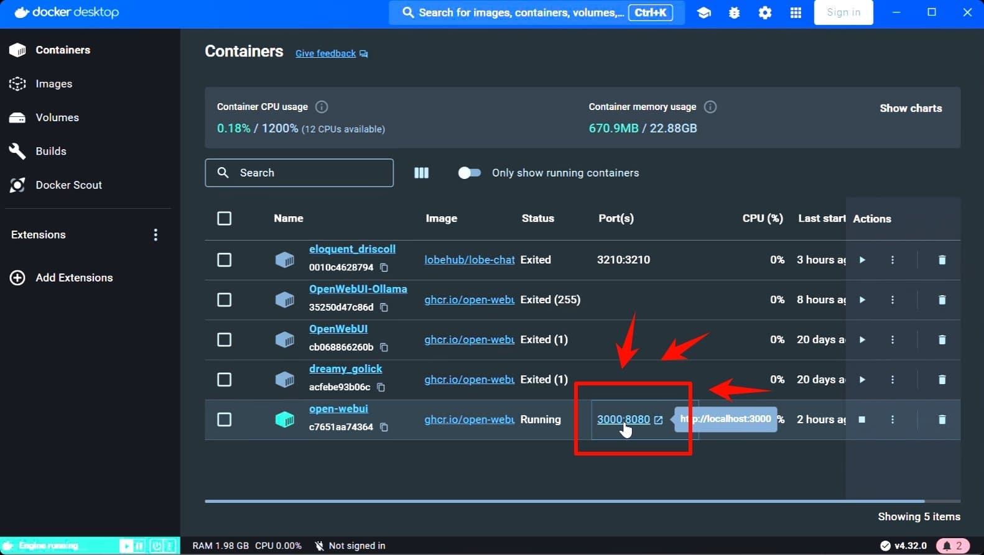Copy container ID c7651aa74364

click(384, 428)
